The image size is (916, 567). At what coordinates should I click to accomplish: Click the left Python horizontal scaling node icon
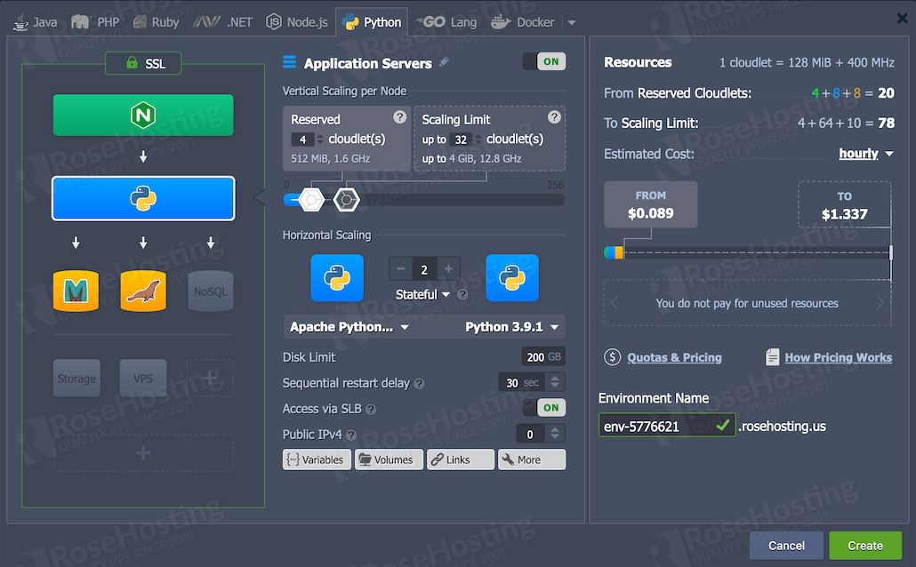pos(337,278)
